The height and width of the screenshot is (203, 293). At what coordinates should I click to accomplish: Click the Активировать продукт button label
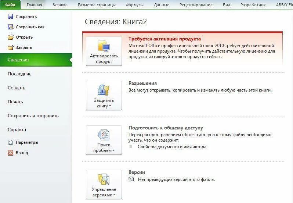104,58
